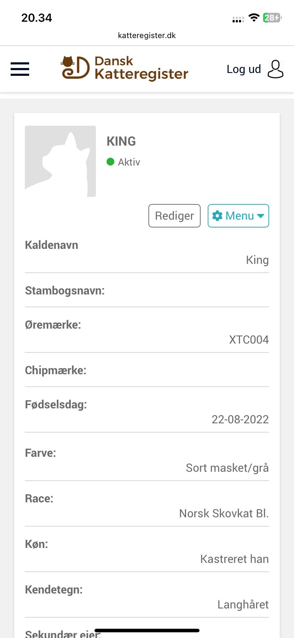Viewport: 294px width, 638px height.
Task: Tap the KING name heading
Action: [x=121, y=141]
